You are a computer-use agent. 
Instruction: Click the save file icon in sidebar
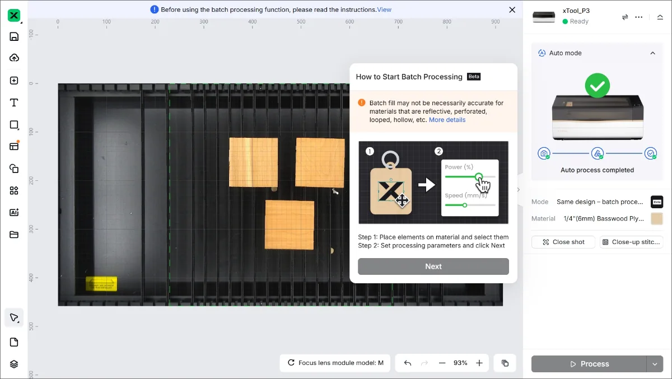tap(15, 37)
